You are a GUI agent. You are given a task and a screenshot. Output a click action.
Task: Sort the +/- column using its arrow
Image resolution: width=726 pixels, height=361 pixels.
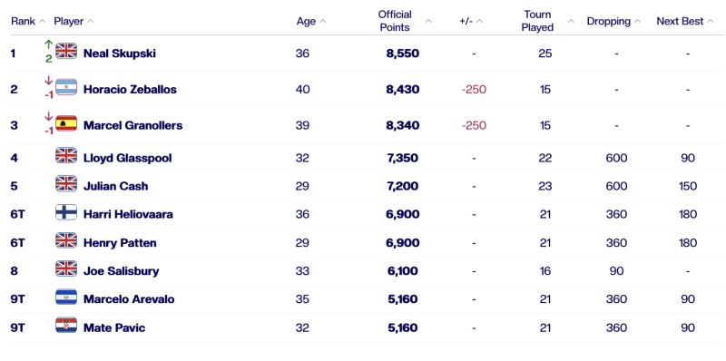(x=480, y=21)
